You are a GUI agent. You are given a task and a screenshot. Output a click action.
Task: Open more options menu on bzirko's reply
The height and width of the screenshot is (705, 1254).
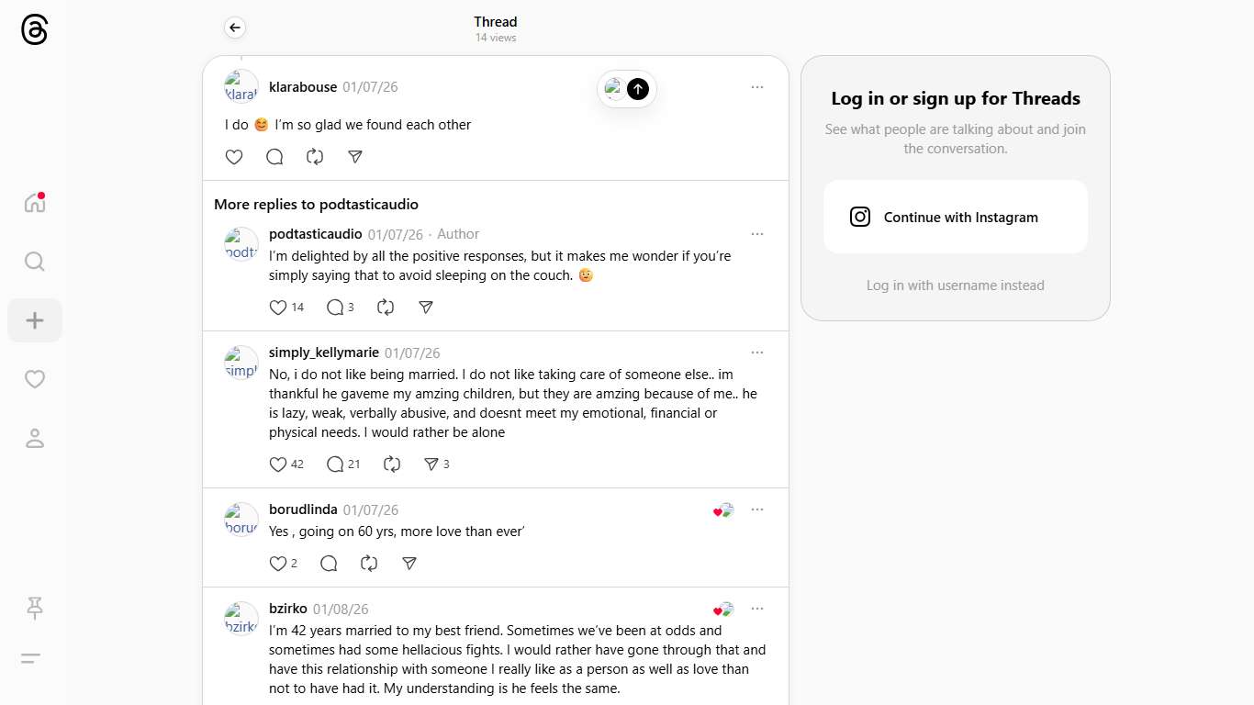pos(757,609)
